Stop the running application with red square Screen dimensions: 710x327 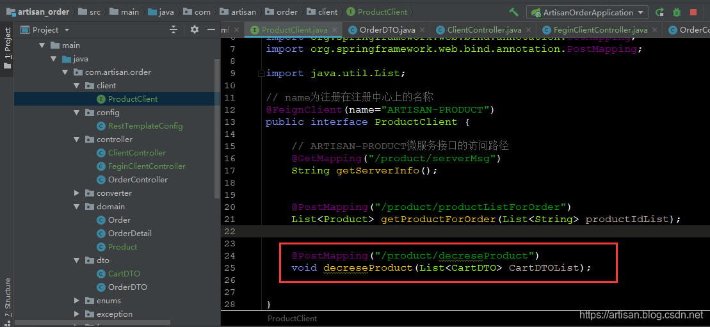693,12
